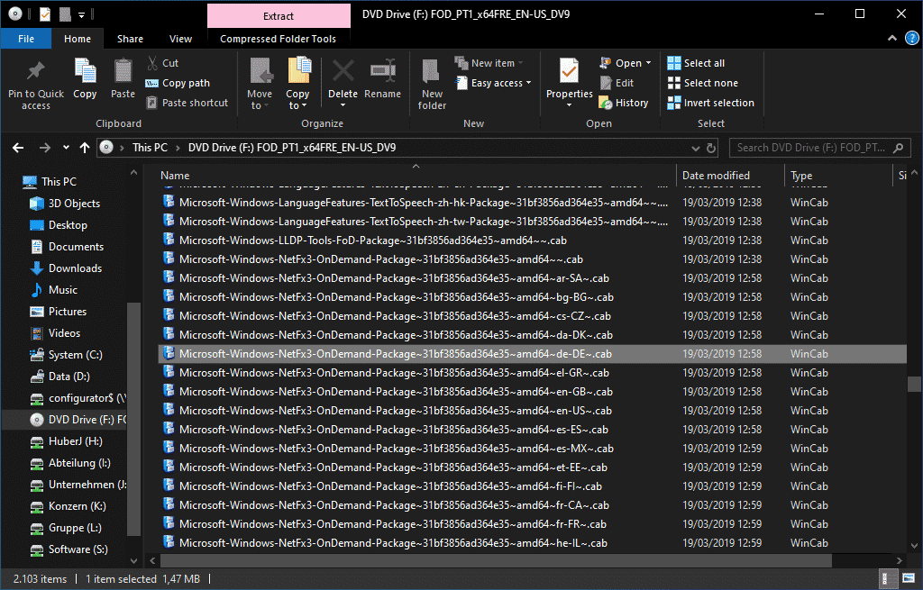Show file History from the ribbon
Viewport: 923px width, 590px height.
click(x=624, y=103)
